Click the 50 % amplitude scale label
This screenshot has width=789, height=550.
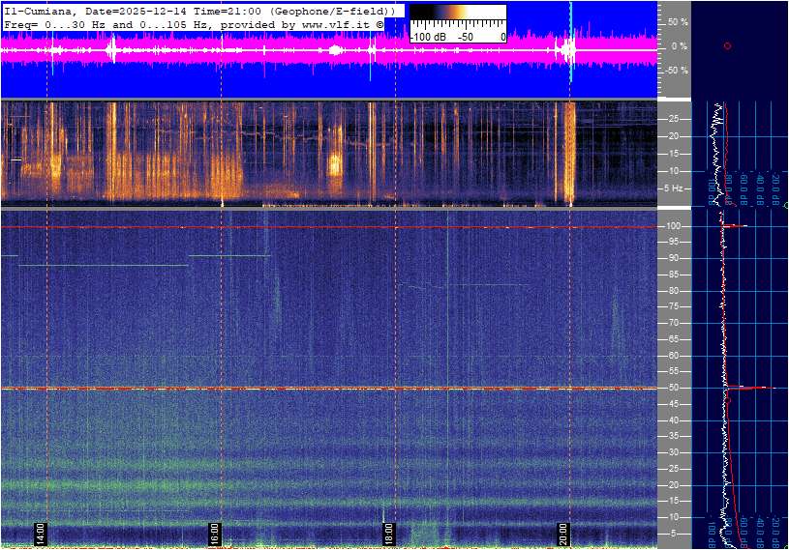tap(677, 21)
